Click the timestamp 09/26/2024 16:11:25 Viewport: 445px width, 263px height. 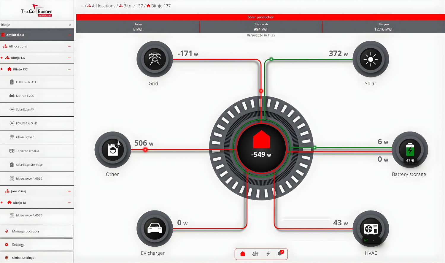pos(261,35)
